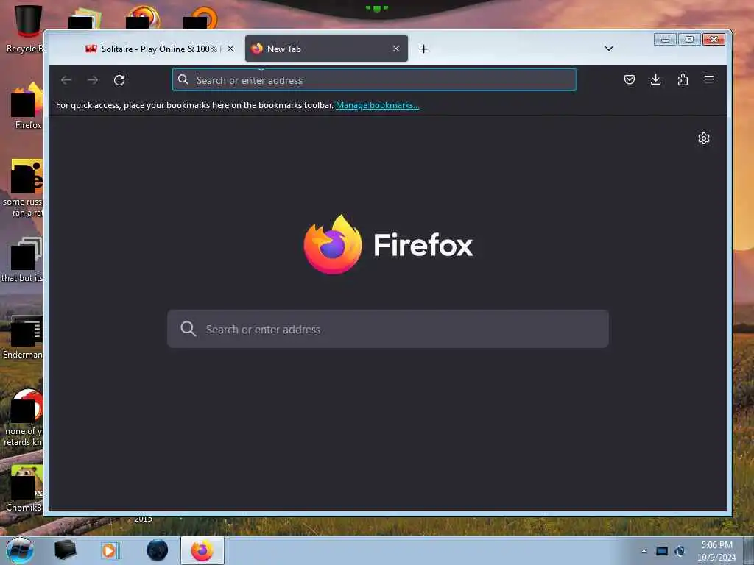The height and width of the screenshot is (565, 754).
Task: Click the network tray icon
Action: coord(680,551)
